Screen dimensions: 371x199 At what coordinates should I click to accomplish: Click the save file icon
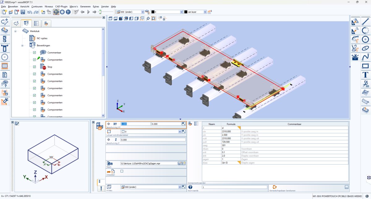pyautogui.click(x=23, y=11)
